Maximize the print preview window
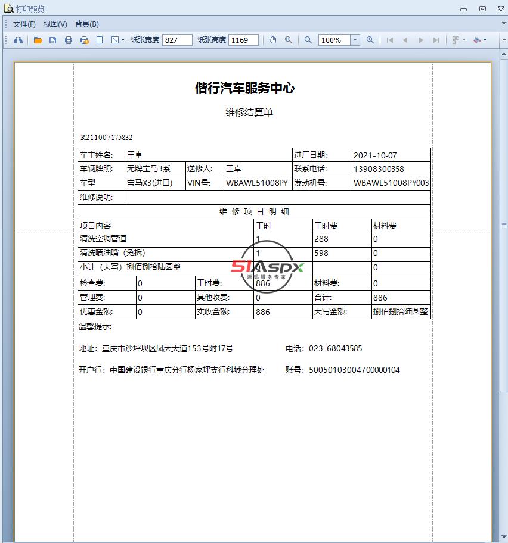 tap(482, 9)
